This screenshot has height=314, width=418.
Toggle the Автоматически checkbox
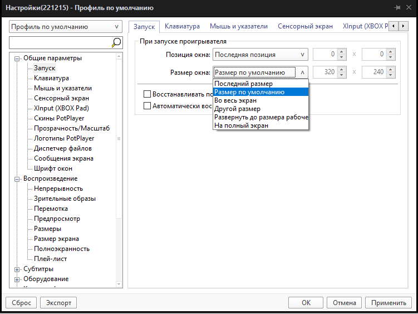[x=147, y=105]
